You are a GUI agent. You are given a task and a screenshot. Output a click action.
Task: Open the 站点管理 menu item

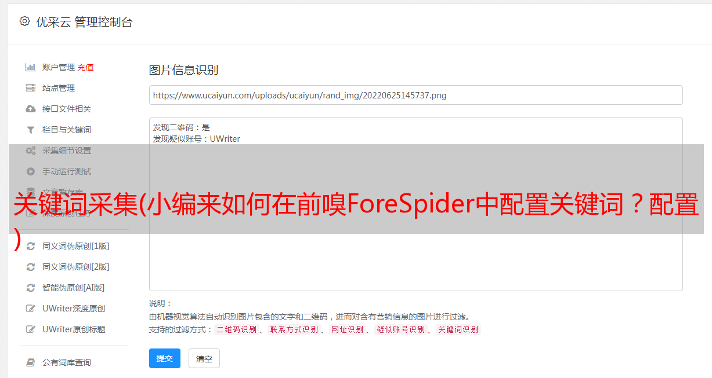(59, 88)
